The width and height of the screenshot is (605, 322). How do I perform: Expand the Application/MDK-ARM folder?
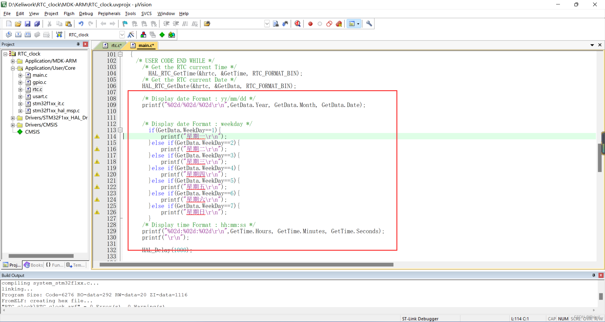(x=13, y=61)
